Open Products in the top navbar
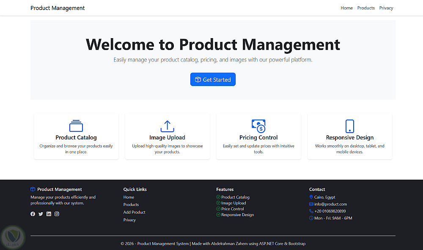This screenshot has height=250, width=423. tap(366, 8)
